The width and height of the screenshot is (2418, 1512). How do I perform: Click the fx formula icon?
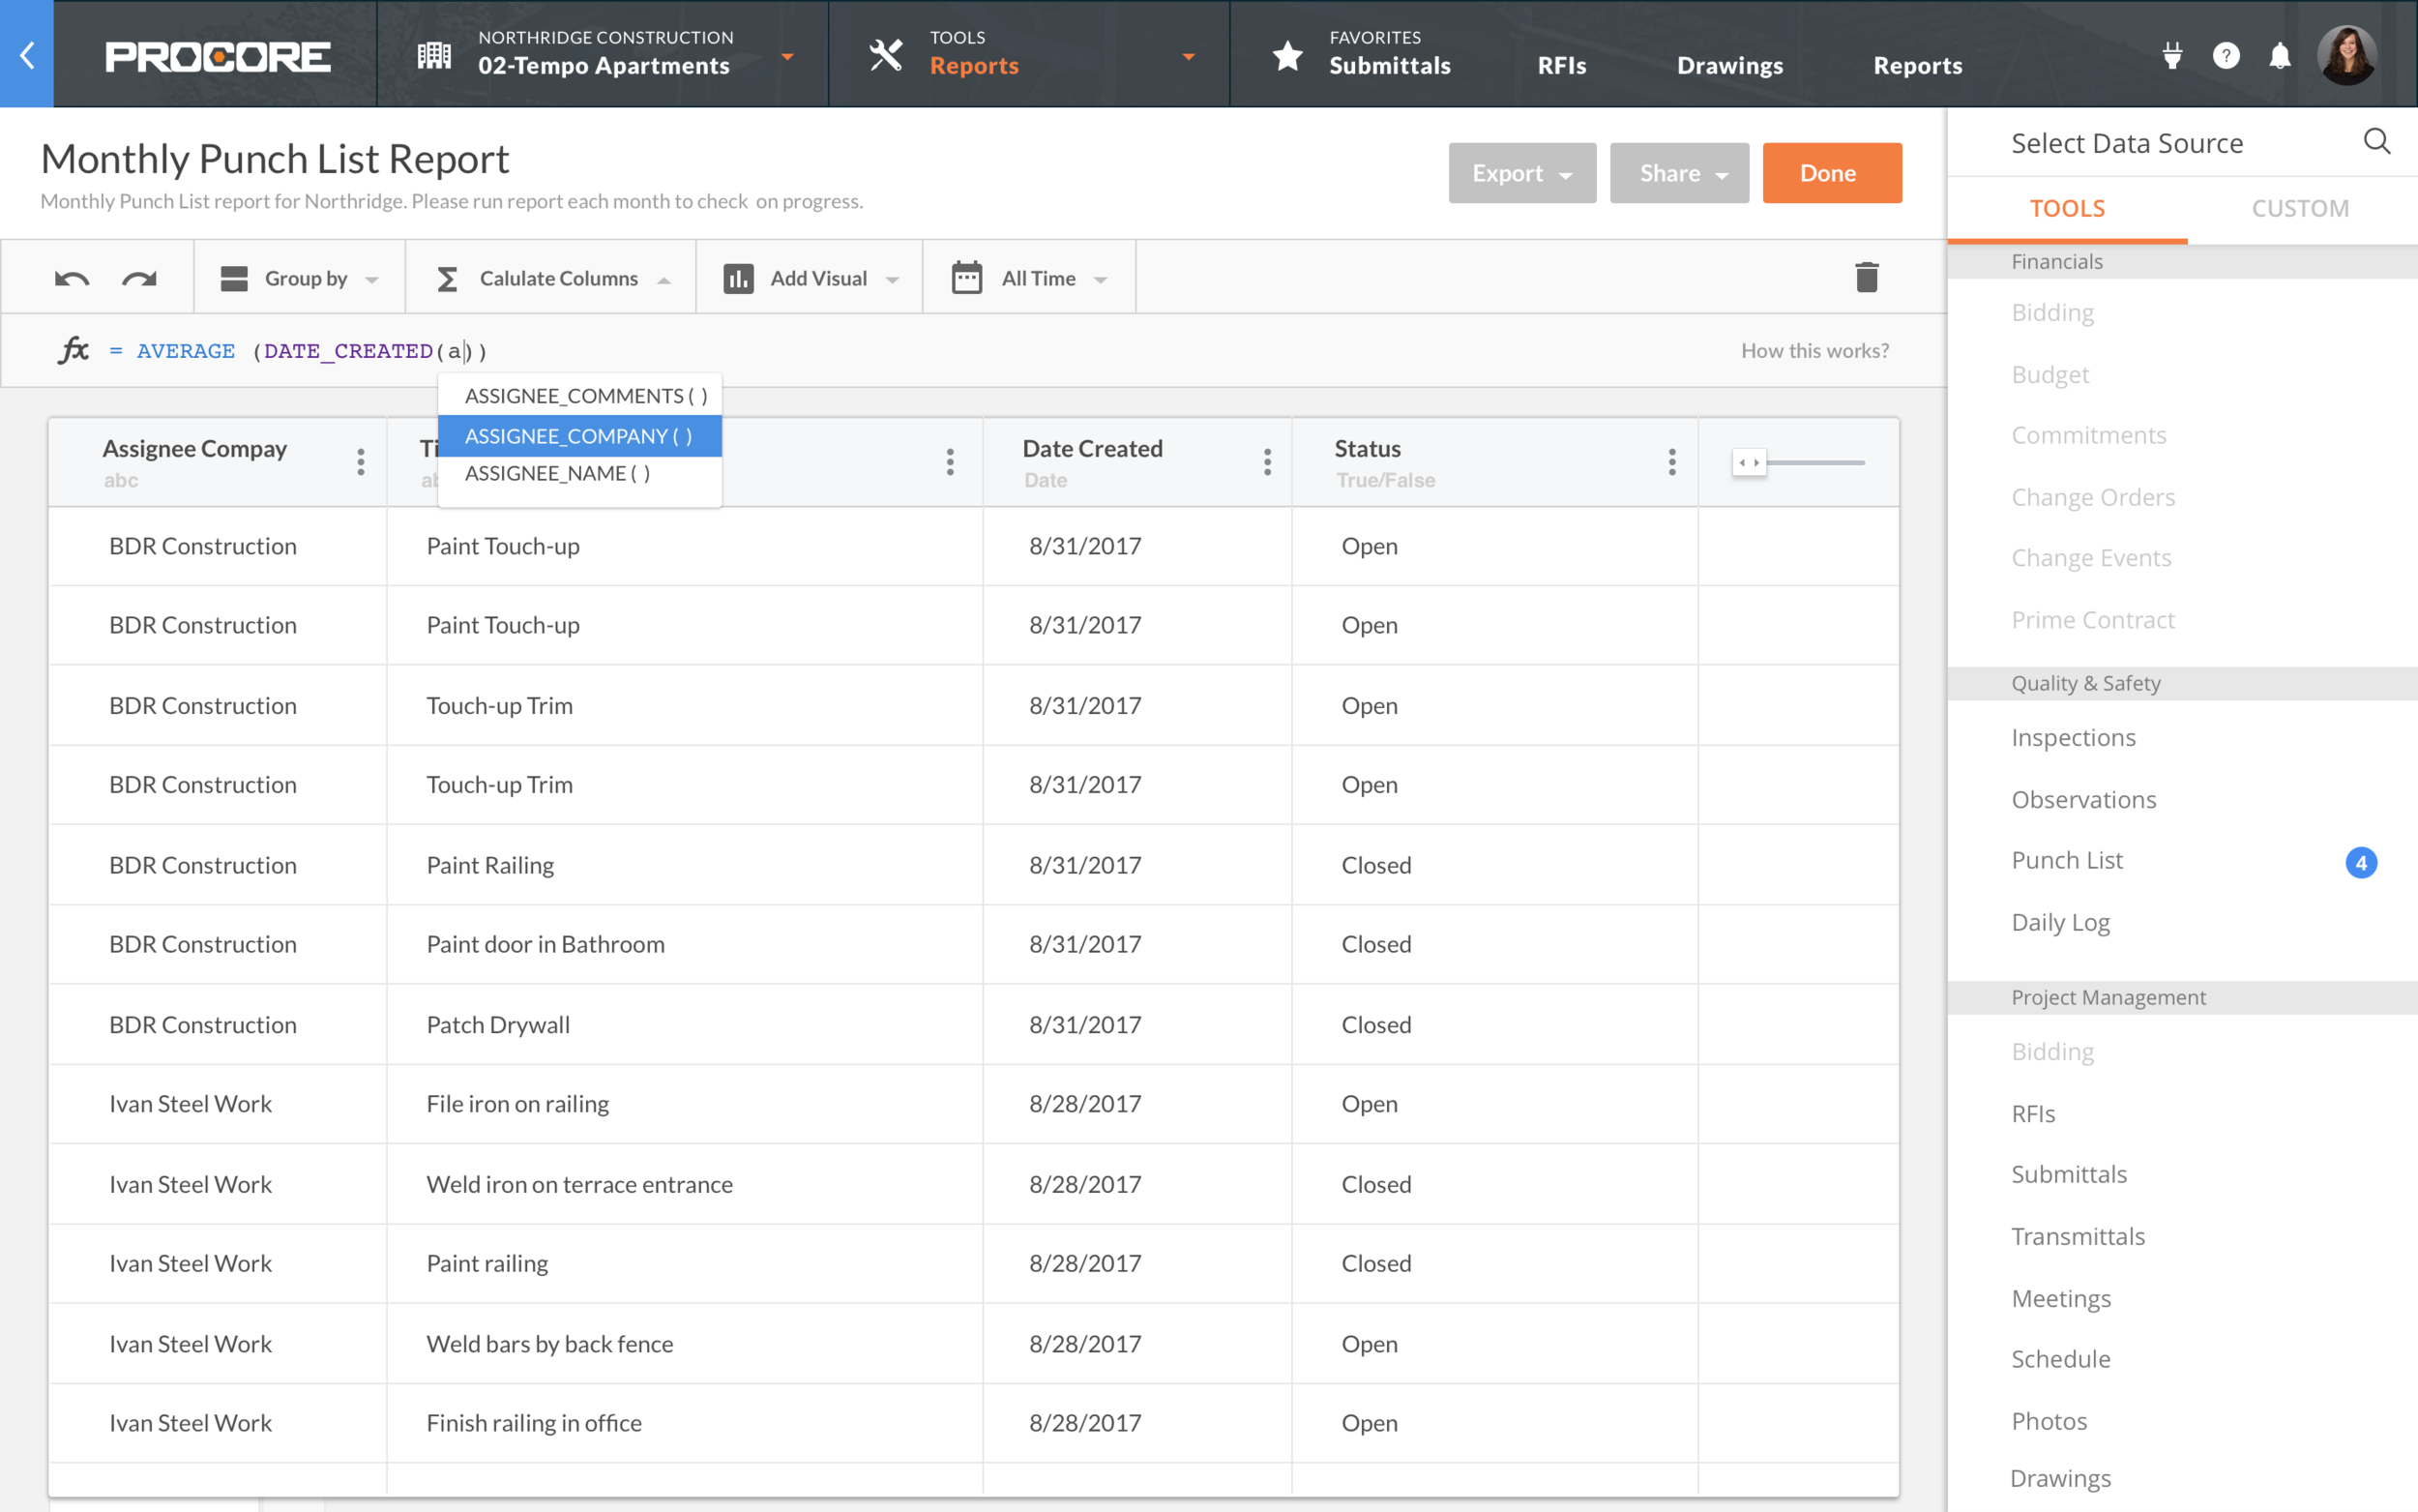[74, 350]
